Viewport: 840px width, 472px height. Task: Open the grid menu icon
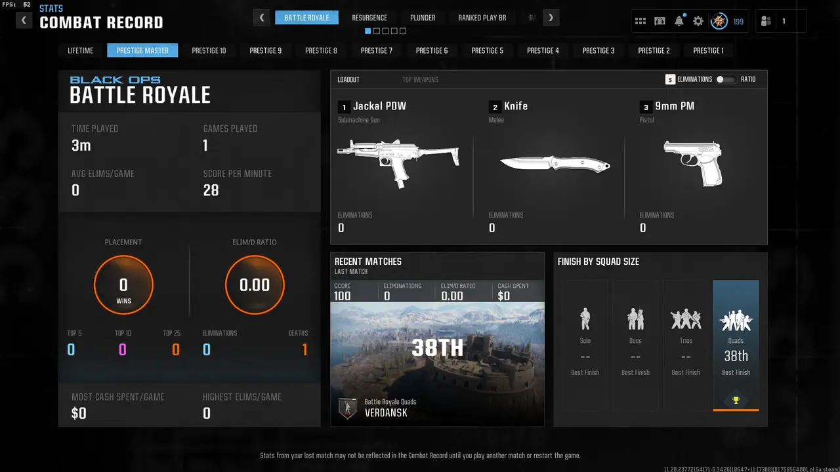tap(640, 21)
